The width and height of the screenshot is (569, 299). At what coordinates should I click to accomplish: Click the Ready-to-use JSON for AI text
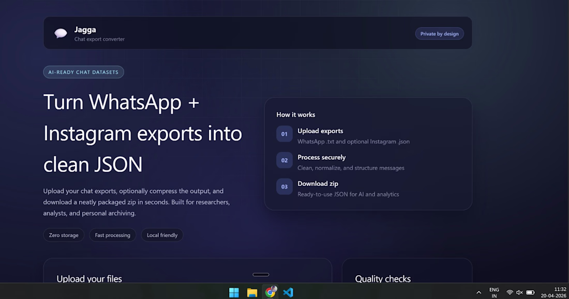tap(348, 194)
